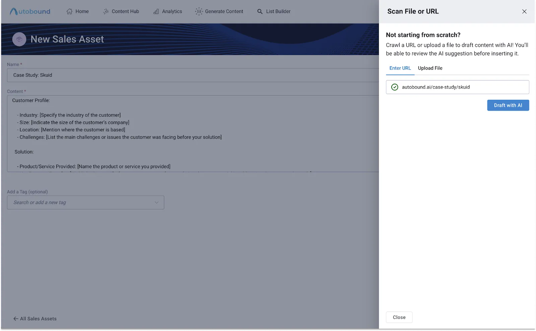The image size is (536, 331).
Task: Click the '- Challenges:' content line
Action: pos(119,137)
